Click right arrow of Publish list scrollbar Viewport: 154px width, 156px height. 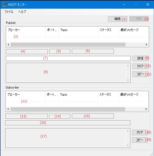pos(146,44)
